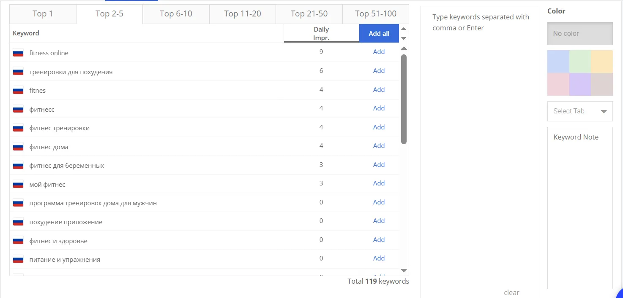The width and height of the screenshot is (623, 298).
Task: Click flag icon by программа тренировок дома для мужчин
Action: 18,203
